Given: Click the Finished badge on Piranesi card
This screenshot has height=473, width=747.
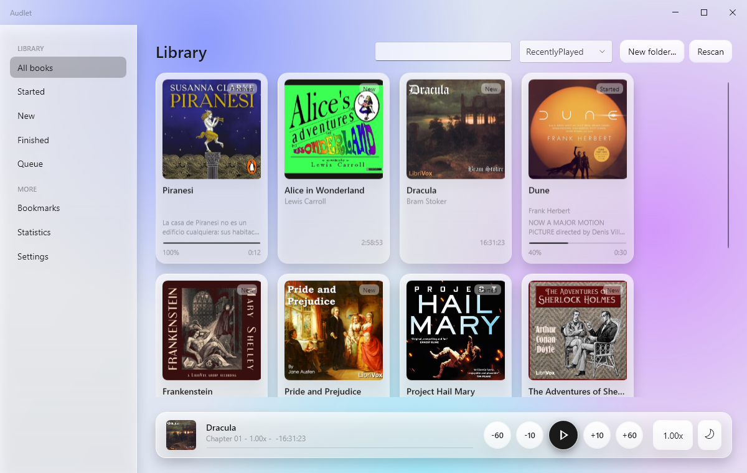Looking at the screenshot, I should (242, 89).
